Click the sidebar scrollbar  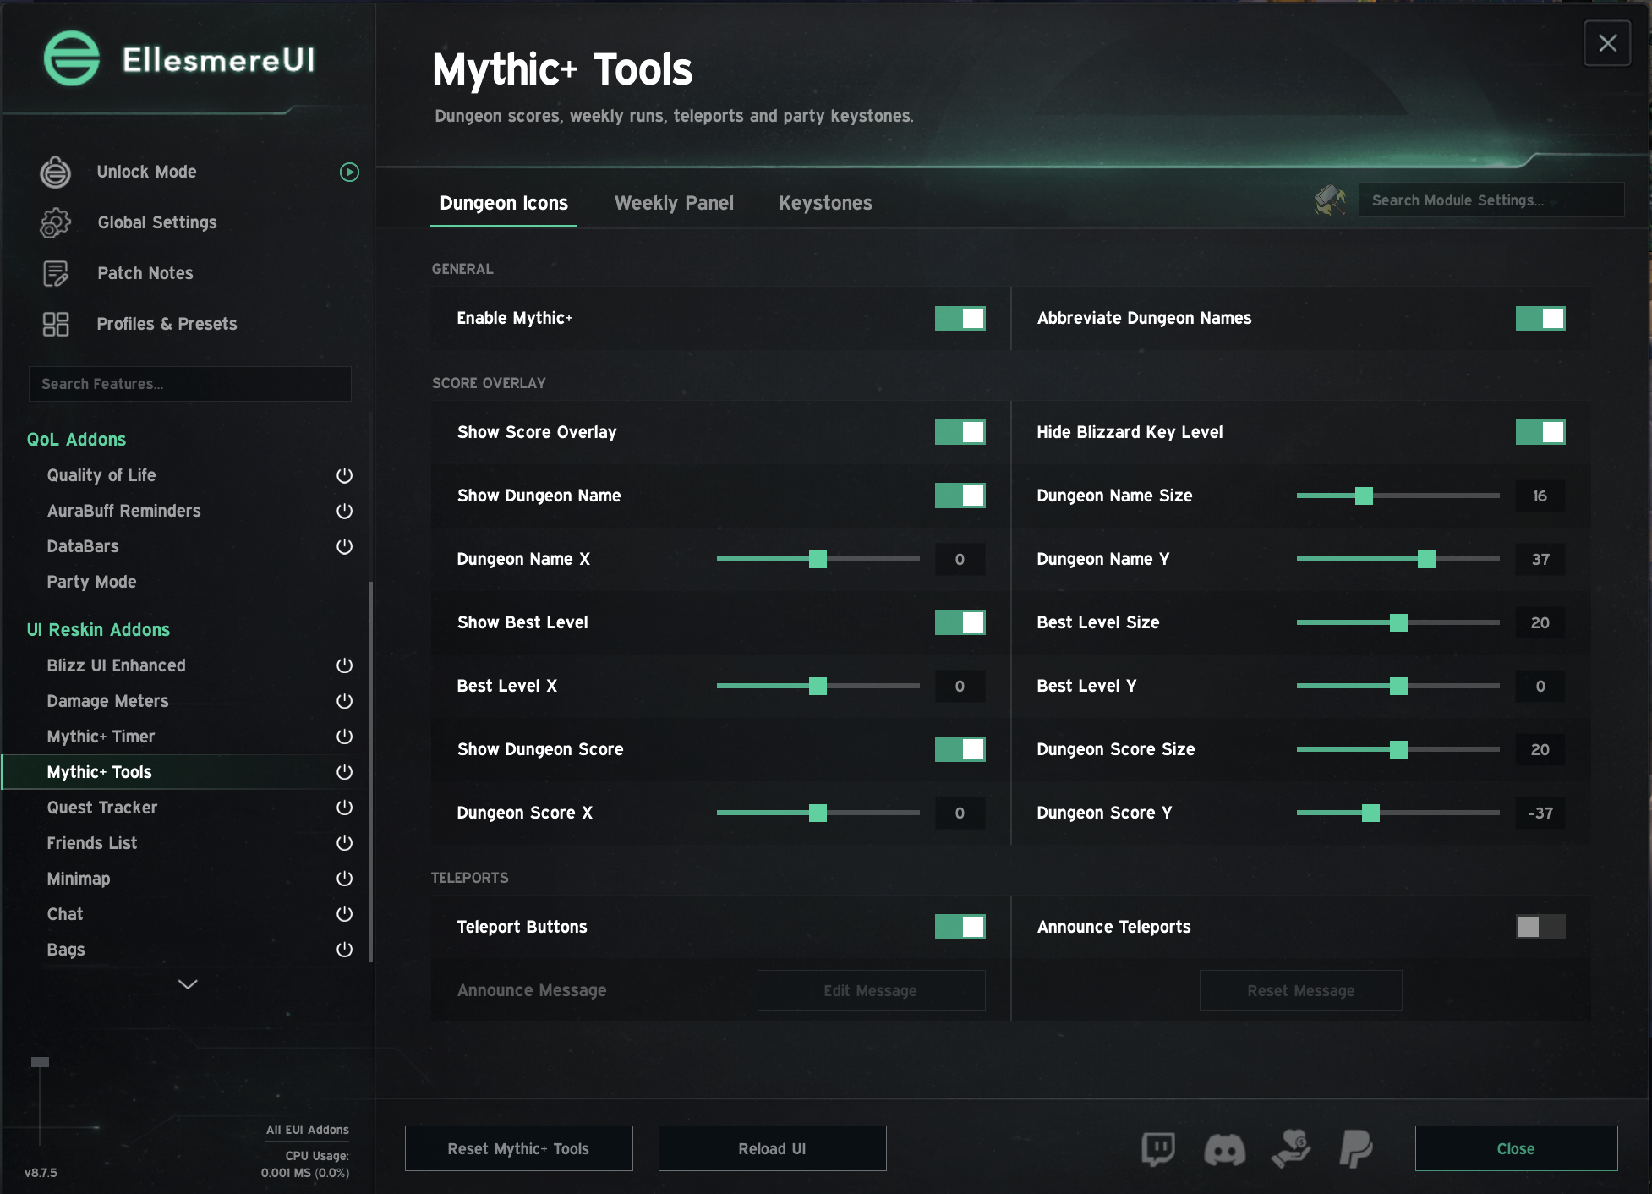(x=370, y=771)
